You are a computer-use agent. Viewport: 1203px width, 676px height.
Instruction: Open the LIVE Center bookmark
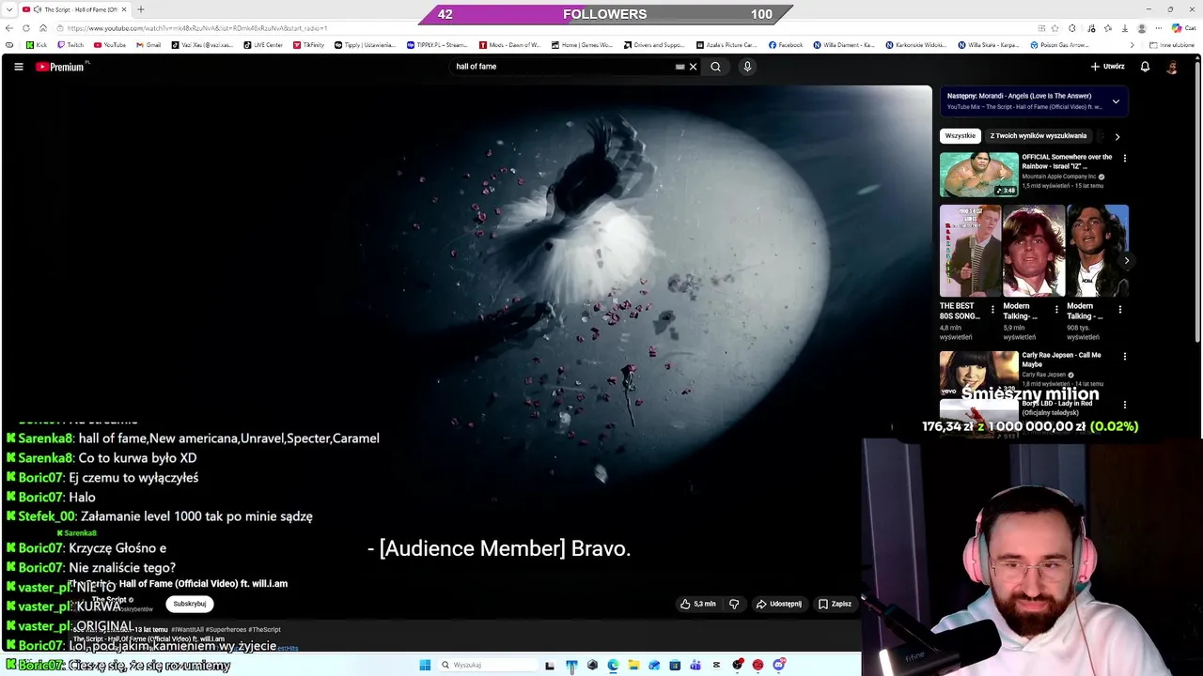[x=263, y=45]
